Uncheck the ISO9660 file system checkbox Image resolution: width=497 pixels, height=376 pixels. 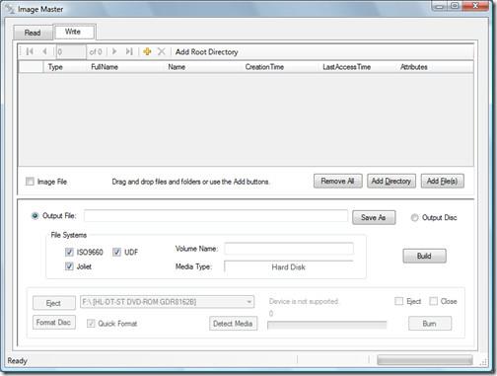coord(69,252)
